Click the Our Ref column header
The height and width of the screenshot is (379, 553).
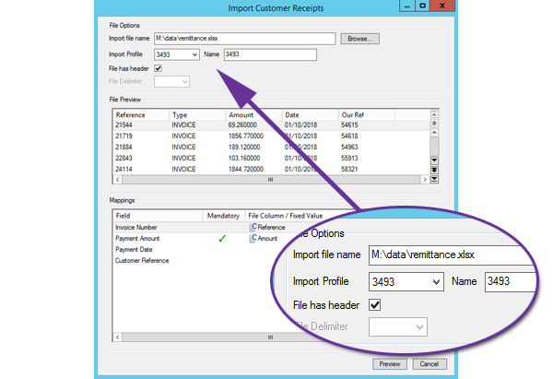coord(367,115)
